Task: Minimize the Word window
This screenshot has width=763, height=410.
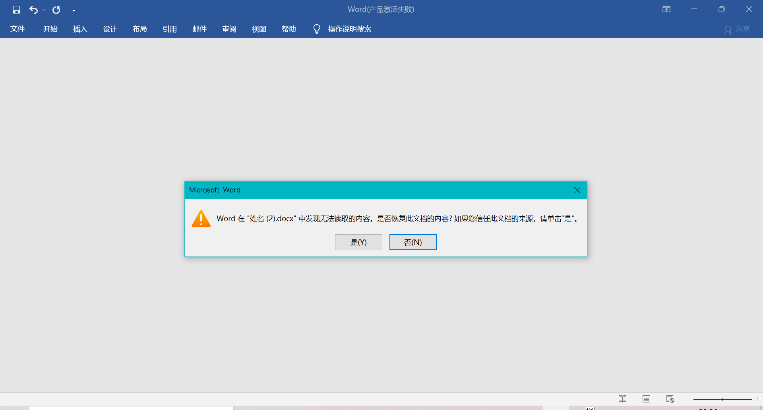Action: coord(694,10)
